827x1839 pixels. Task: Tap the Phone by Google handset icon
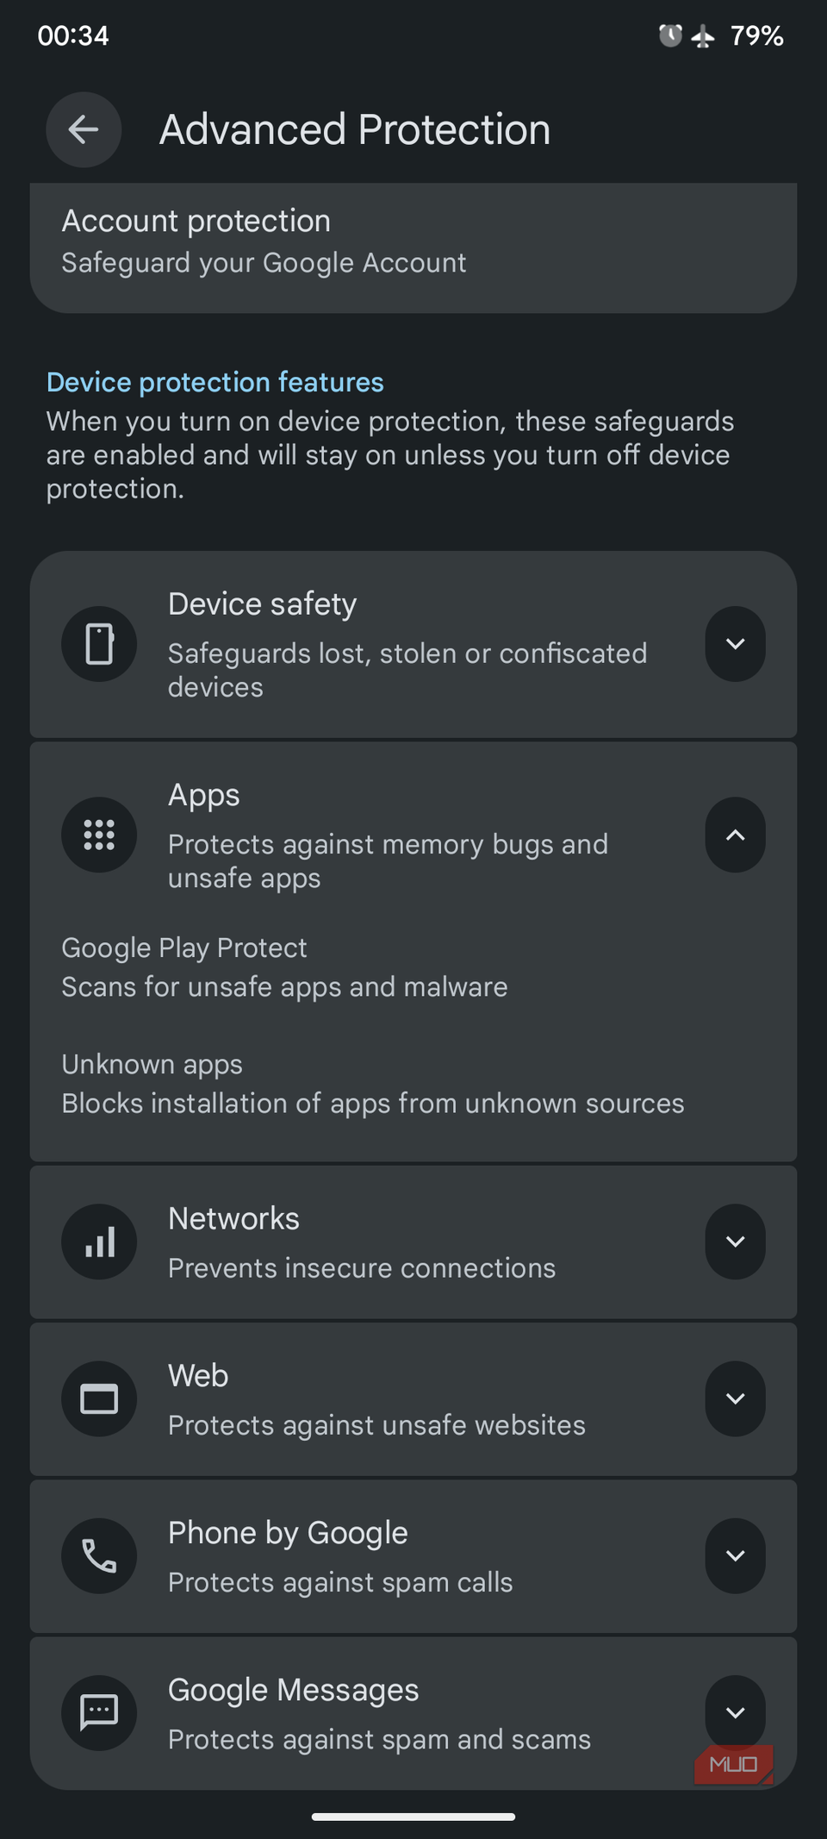click(99, 1555)
